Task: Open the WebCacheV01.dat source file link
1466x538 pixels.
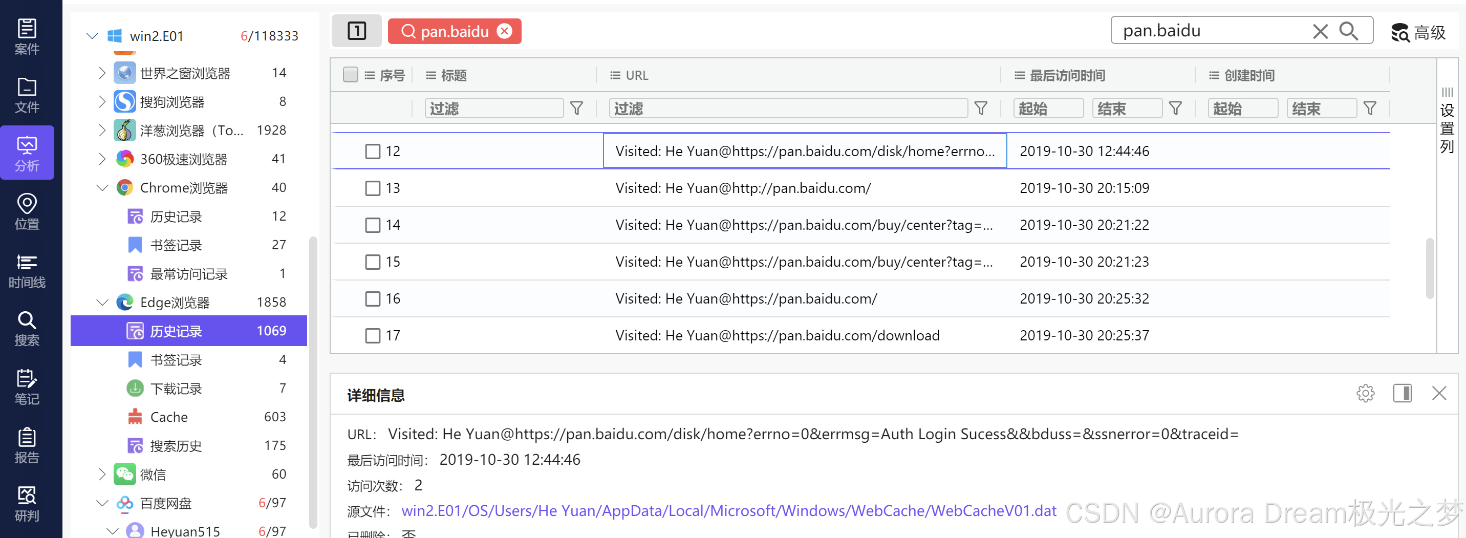Action: tap(728, 510)
